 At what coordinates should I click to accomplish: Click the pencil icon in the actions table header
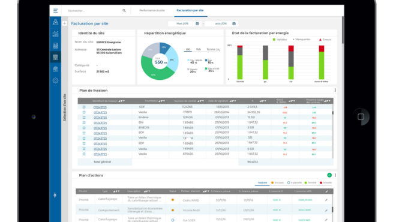(x=326, y=191)
